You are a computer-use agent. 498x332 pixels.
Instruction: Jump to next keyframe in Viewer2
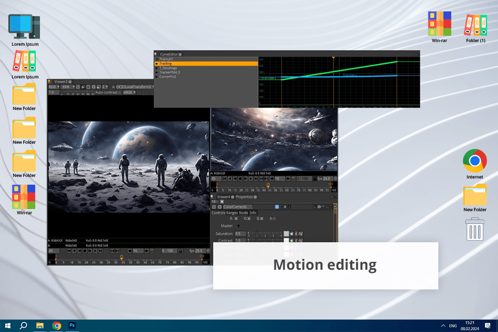pos(118,251)
